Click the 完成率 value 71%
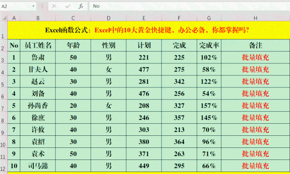The height and width of the screenshot is (174, 290). click(x=209, y=154)
